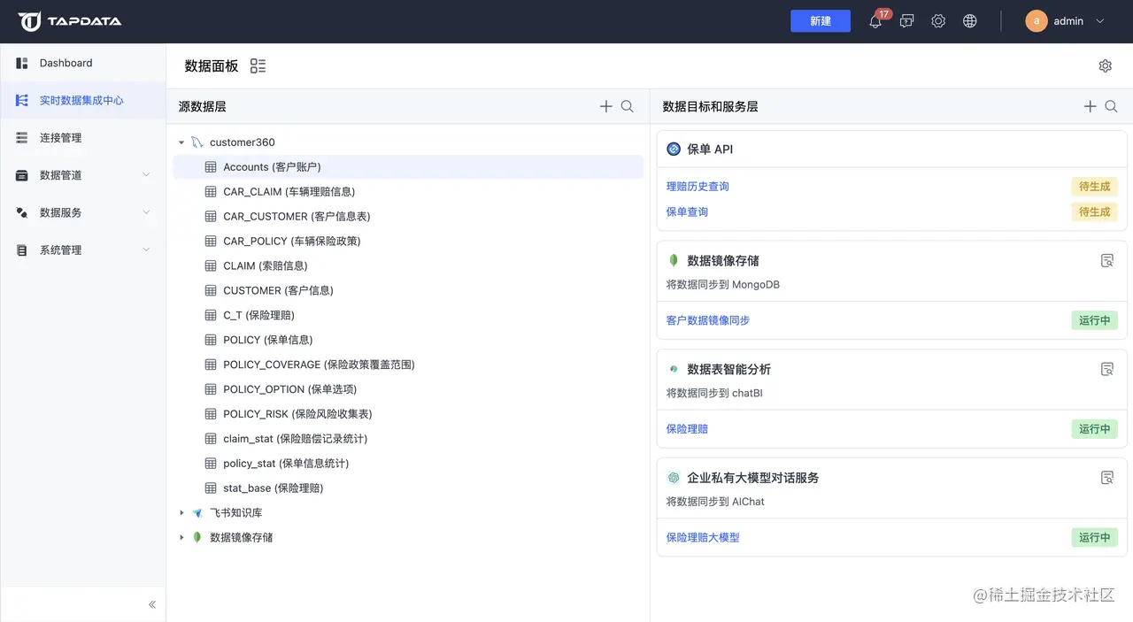Open data panel settings gear
The height and width of the screenshot is (622, 1133).
click(x=1105, y=65)
